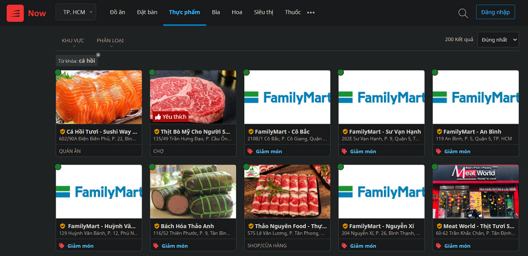The width and height of the screenshot is (528, 256).
Task: Switch to the Đặt bàn tab
Action: [147, 13]
